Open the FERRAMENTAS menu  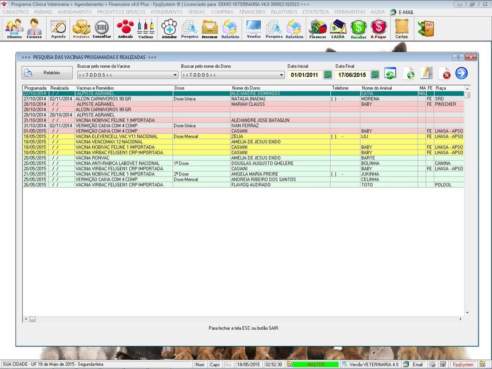(350, 12)
